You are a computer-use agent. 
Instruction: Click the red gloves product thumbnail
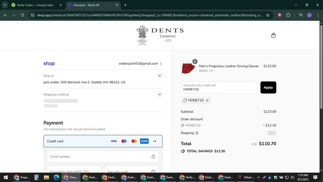tap(188, 68)
